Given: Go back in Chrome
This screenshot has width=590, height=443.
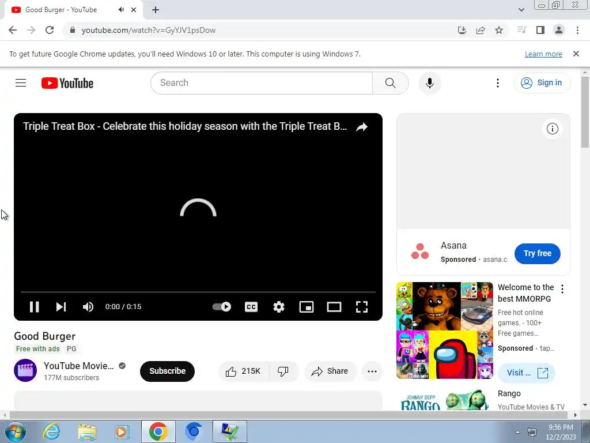Looking at the screenshot, I should (13, 30).
